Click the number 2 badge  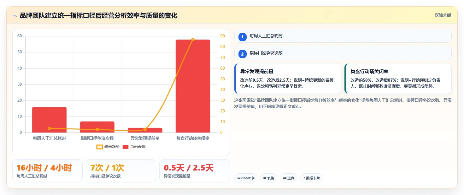[x=242, y=54]
